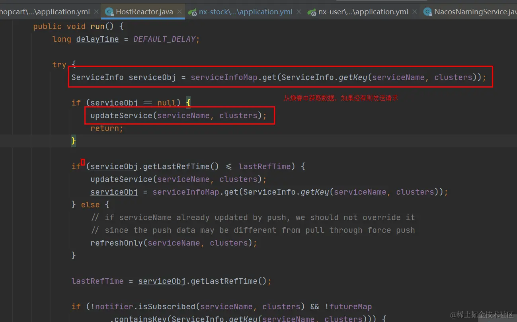Click the 'lastRefTime =' assignment

pyautogui.click(x=102, y=281)
